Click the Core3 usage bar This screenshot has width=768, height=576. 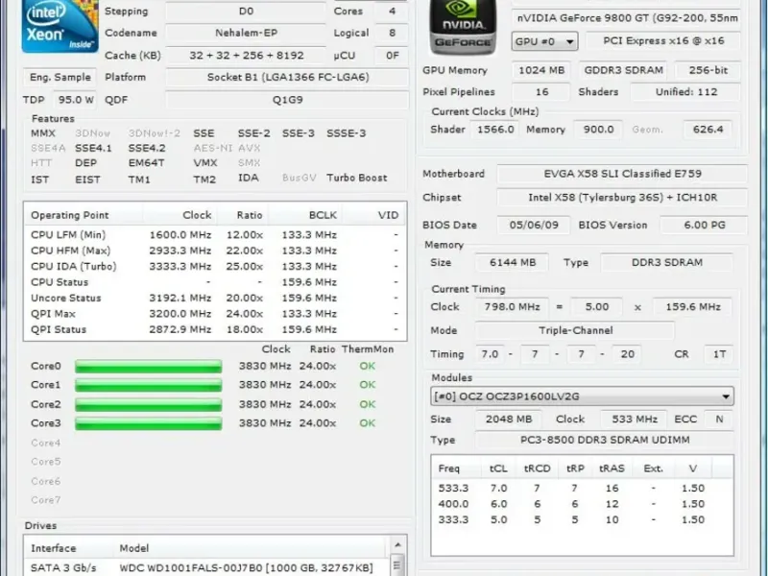149,423
